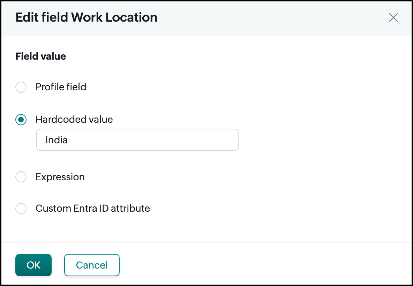Screen dimensions: 413x286
Task: Click the word "attribute" in last option
Action: tap(132, 209)
